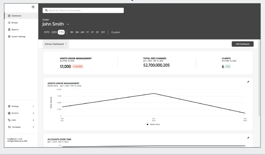Click the red AUM percentage change badge
265x155 pixels.
point(78,67)
